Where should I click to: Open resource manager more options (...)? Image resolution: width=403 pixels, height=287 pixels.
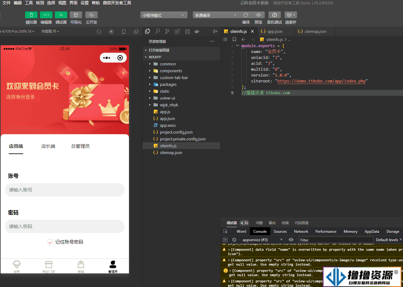tap(212, 41)
